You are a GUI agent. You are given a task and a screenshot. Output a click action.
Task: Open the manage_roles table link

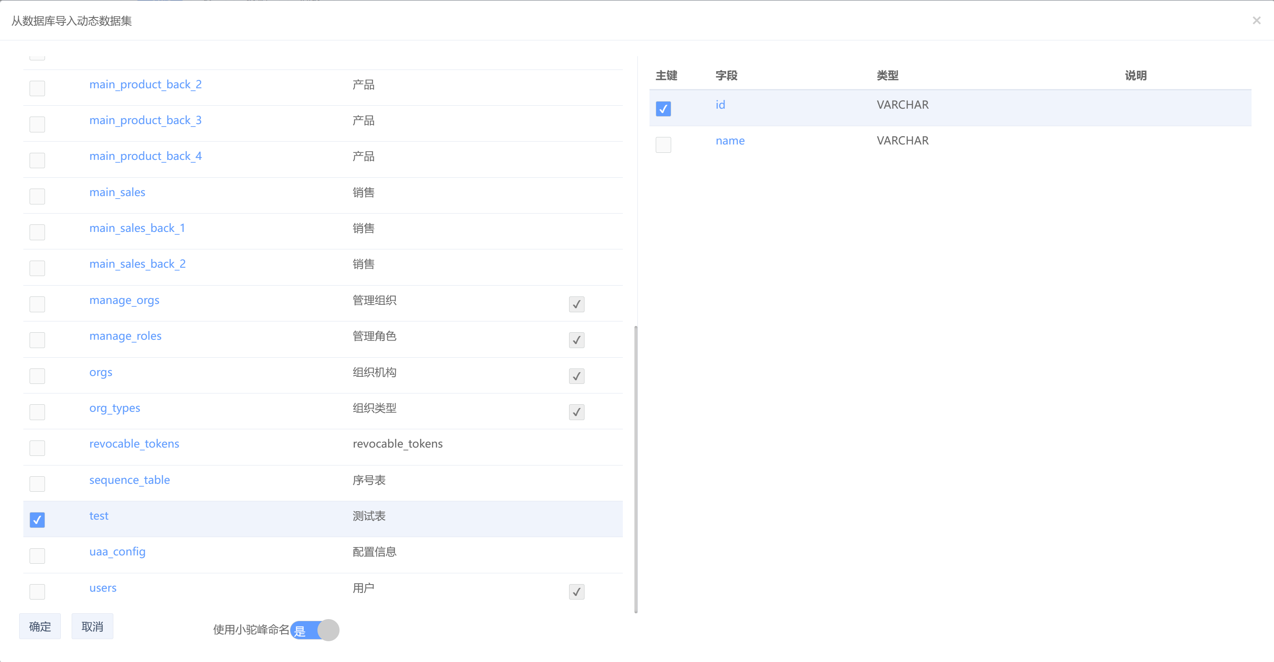pos(125,336)
